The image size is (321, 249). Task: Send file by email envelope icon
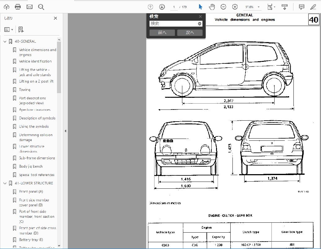29,7
